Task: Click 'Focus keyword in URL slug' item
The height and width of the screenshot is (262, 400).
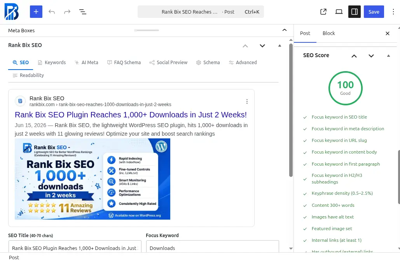Action: point(339,141)
